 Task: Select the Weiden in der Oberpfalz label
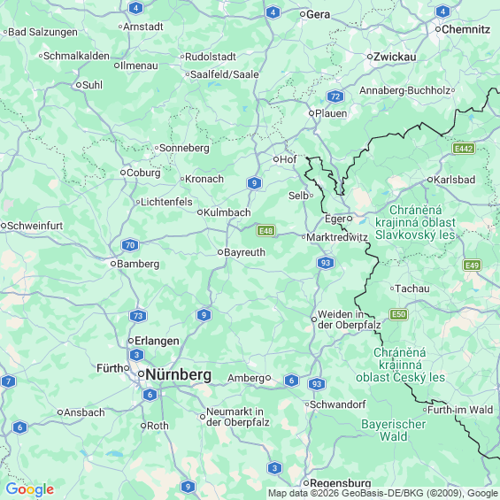pos(350,319)
